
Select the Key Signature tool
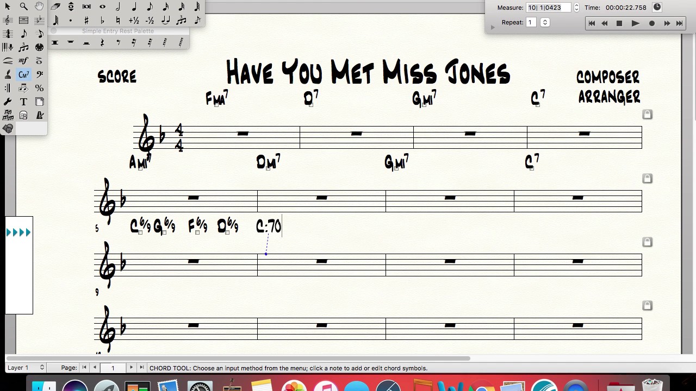pyautogui.click(x=39, y=20)
